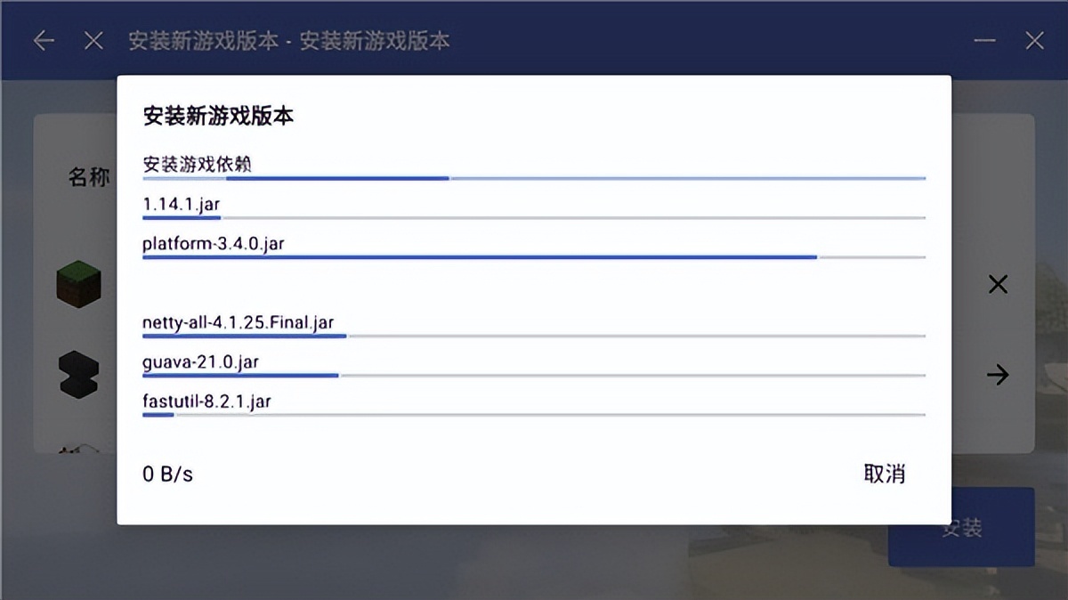Select the fastutil-8.2.1.jar download label
This screenshot has width=1068, height=600.
[206, 401]
